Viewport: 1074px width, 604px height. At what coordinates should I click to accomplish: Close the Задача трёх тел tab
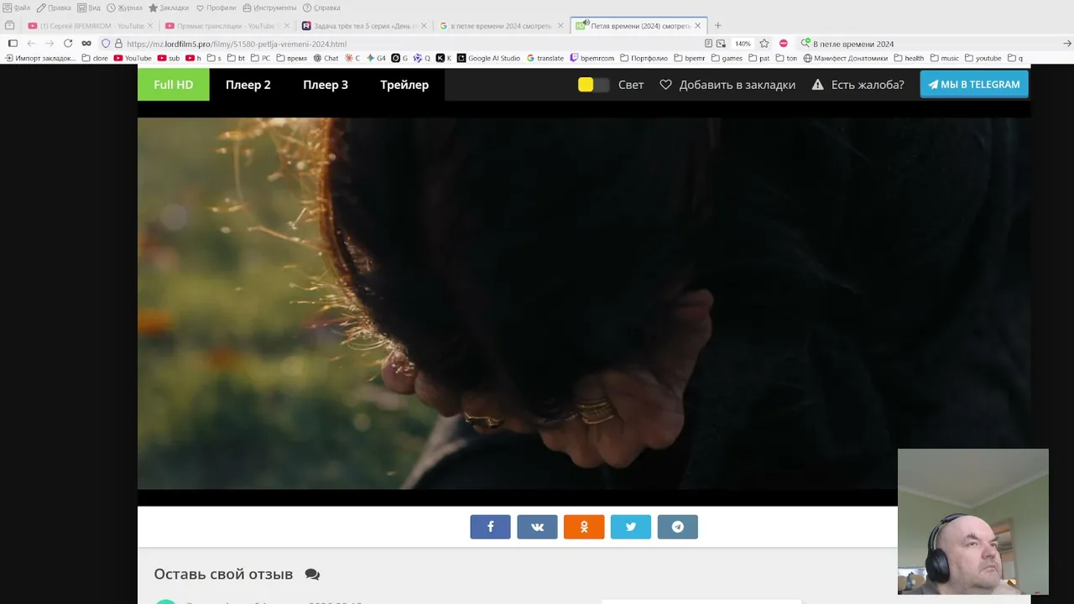click(x=424, y=26)
